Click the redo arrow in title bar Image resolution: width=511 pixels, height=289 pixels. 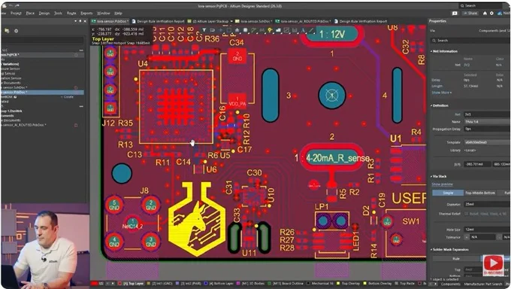[17, 6]
